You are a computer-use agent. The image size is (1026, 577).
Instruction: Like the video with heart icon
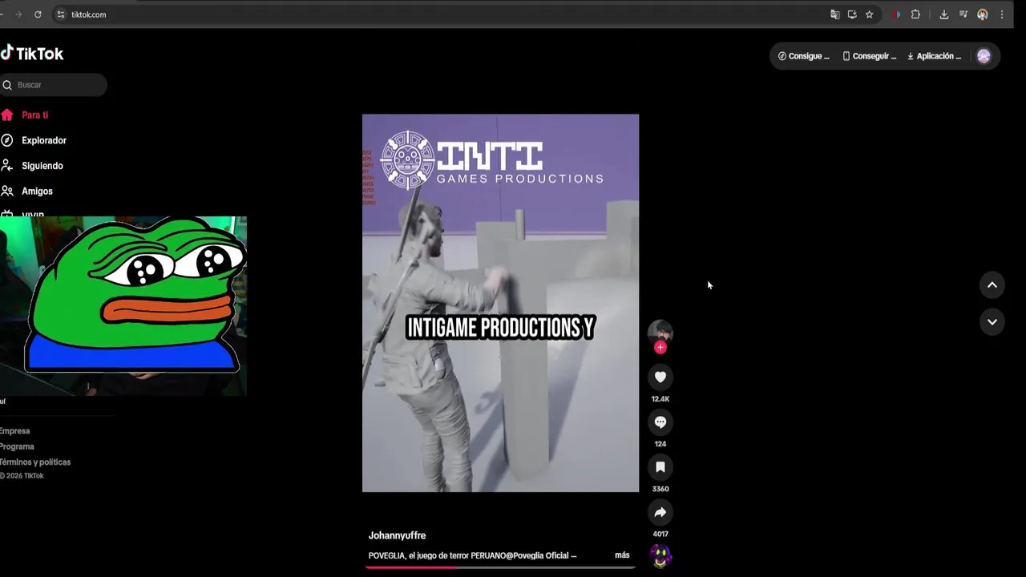(x=660, y=377)
